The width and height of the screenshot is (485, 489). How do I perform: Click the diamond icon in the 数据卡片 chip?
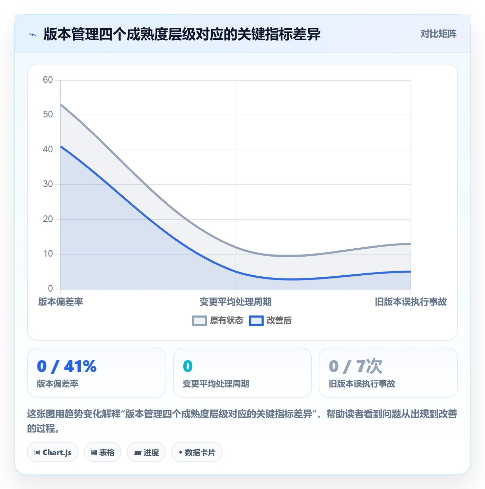point(180,452)
